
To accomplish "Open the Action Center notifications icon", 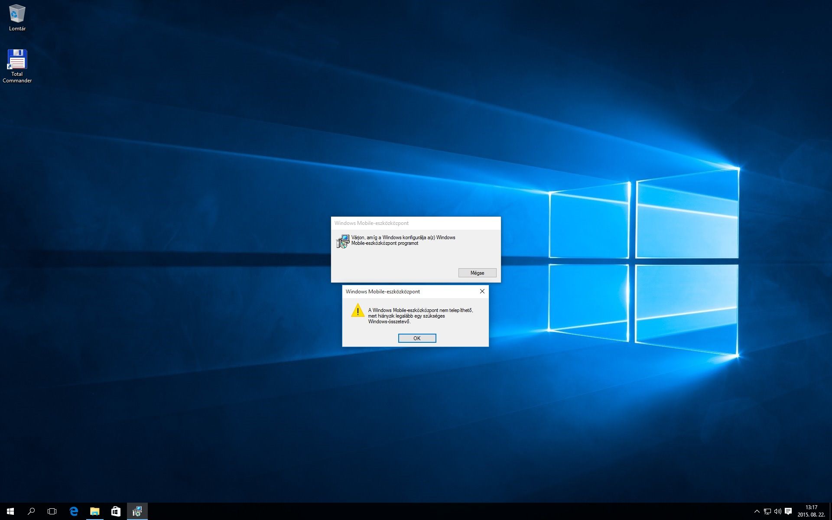I will (x=788, y=511).
